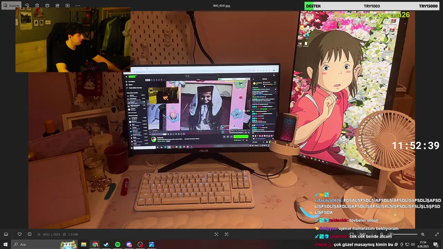Open Spotify from the taskbar
This screenshot has height=249, width=443.
[x=118, y=245]
